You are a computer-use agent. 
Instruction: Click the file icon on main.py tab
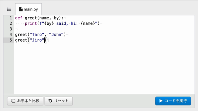click(x=21, y=9)
